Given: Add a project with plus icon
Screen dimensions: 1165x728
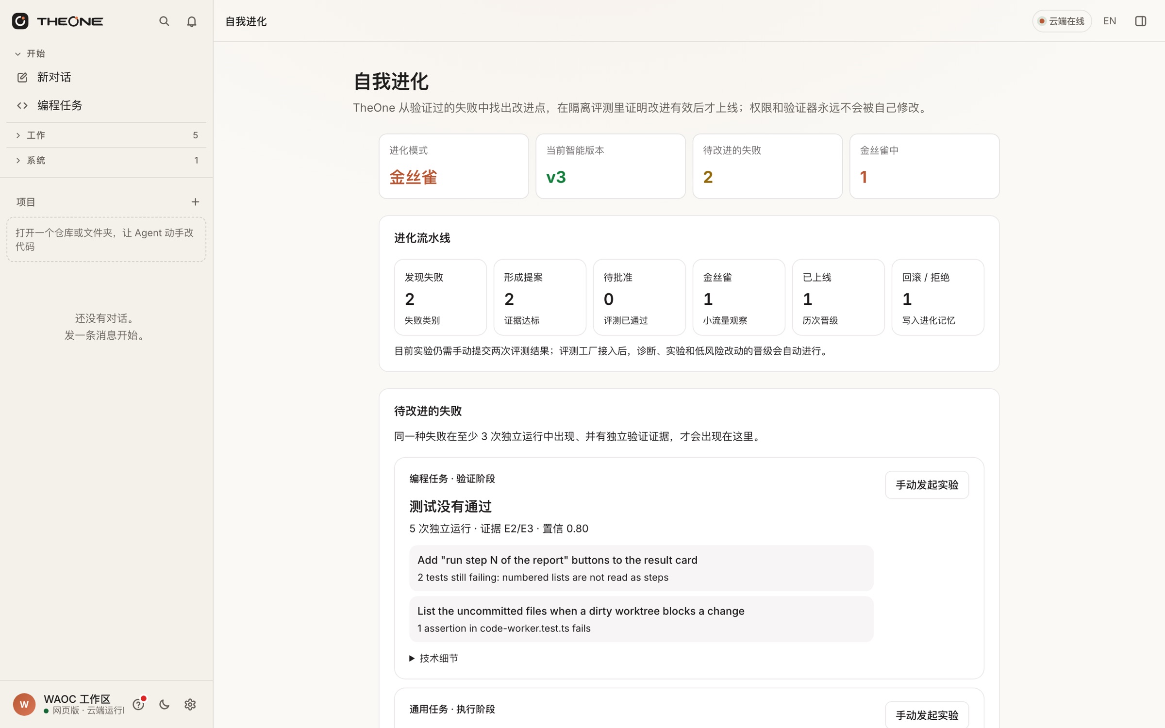Looking at the screenshot, I should [195, 202].
